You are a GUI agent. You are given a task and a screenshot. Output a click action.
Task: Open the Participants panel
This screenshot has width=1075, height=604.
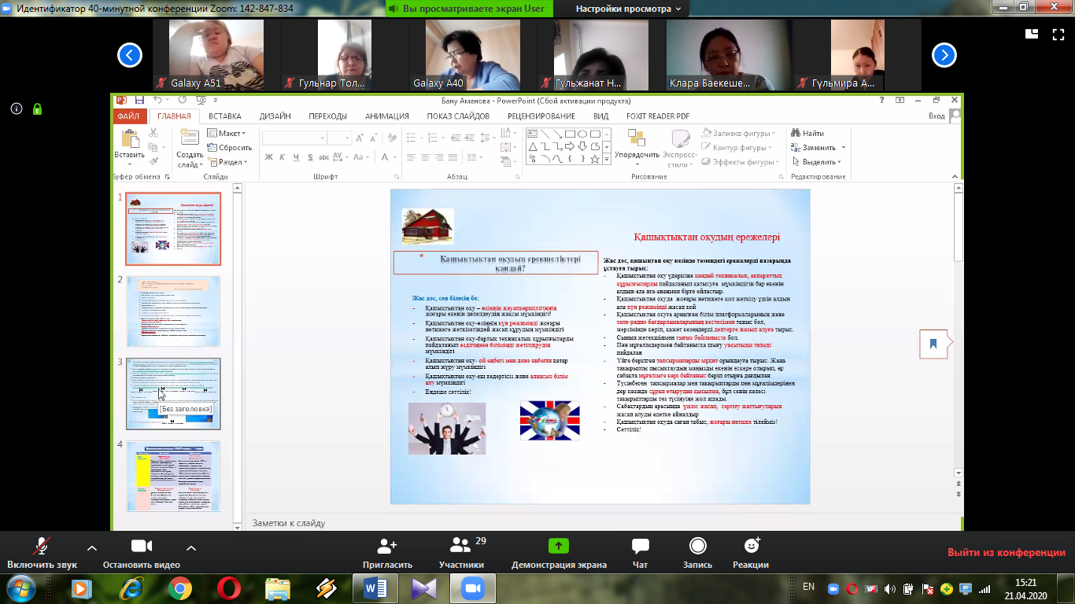(x=460, y=547)
